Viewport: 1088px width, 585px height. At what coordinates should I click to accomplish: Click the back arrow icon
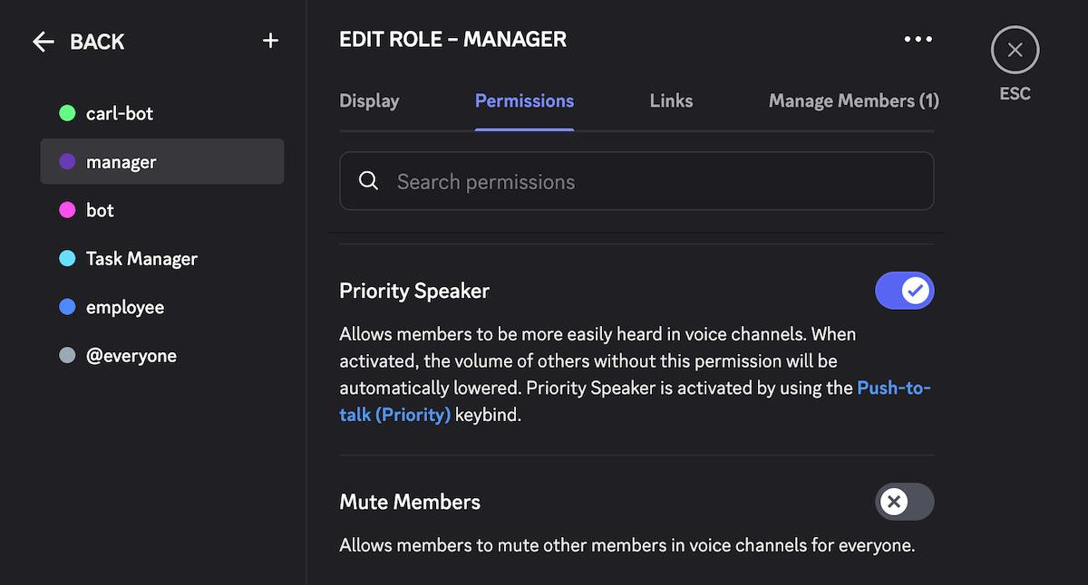click(43, 41)
